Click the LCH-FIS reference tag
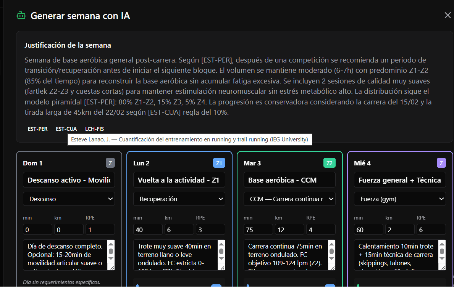Viewport: 454px width, 287px height. tap(94, 129)
